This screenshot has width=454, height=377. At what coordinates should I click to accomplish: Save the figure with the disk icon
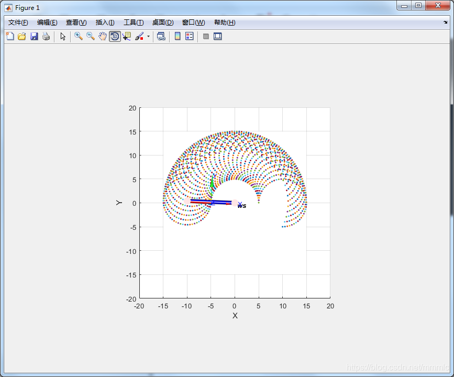pyautogui.click(x=34, y=36)
